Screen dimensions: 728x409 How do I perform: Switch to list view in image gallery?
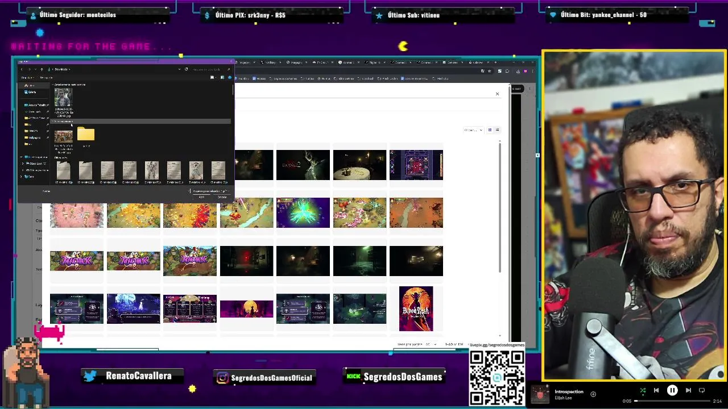[497, 130]
